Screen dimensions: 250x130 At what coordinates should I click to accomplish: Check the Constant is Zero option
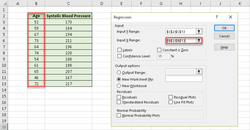click(159, 50)
